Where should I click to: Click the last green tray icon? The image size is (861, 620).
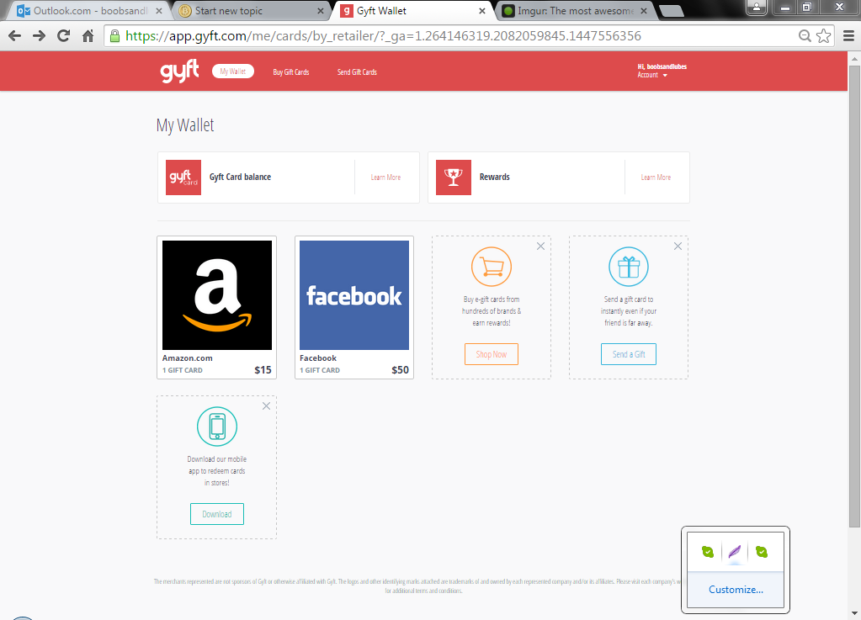point(762,551)
